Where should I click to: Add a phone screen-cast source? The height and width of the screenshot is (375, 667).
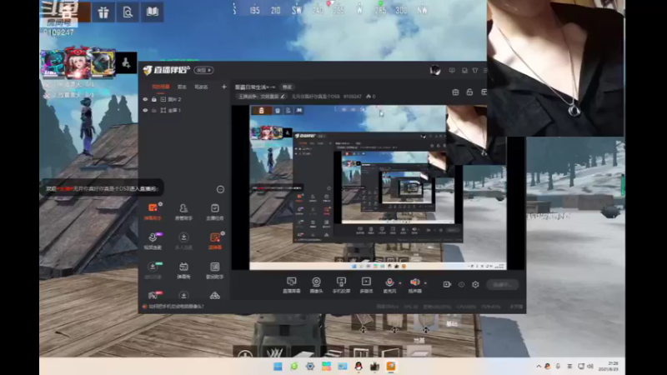coord(341,285)
